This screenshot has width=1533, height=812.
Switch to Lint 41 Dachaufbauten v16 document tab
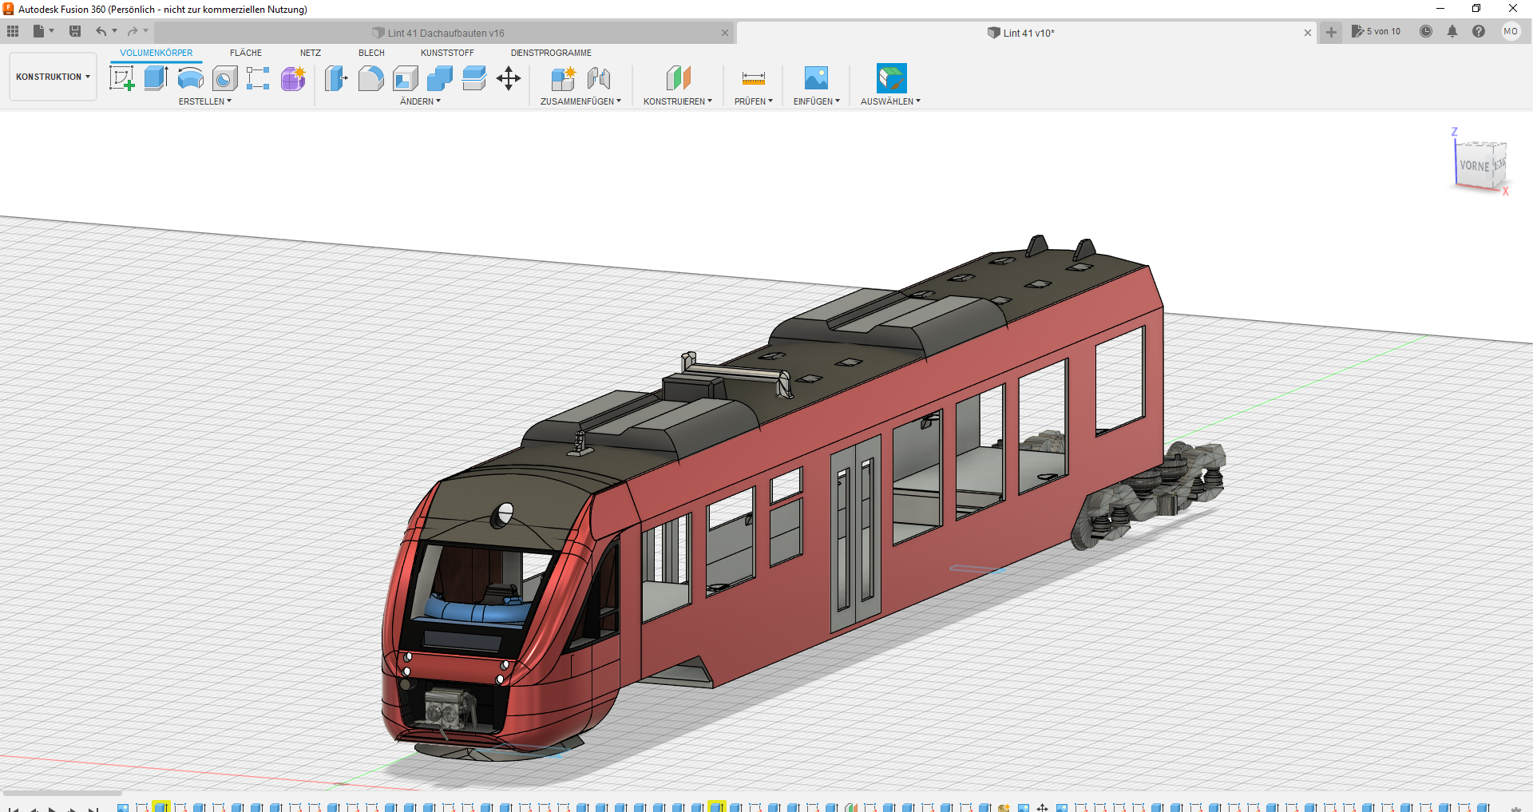445,33
